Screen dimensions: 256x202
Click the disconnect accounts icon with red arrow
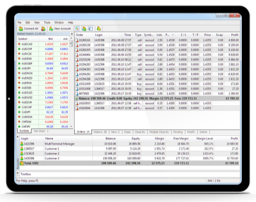click(43, 29)
